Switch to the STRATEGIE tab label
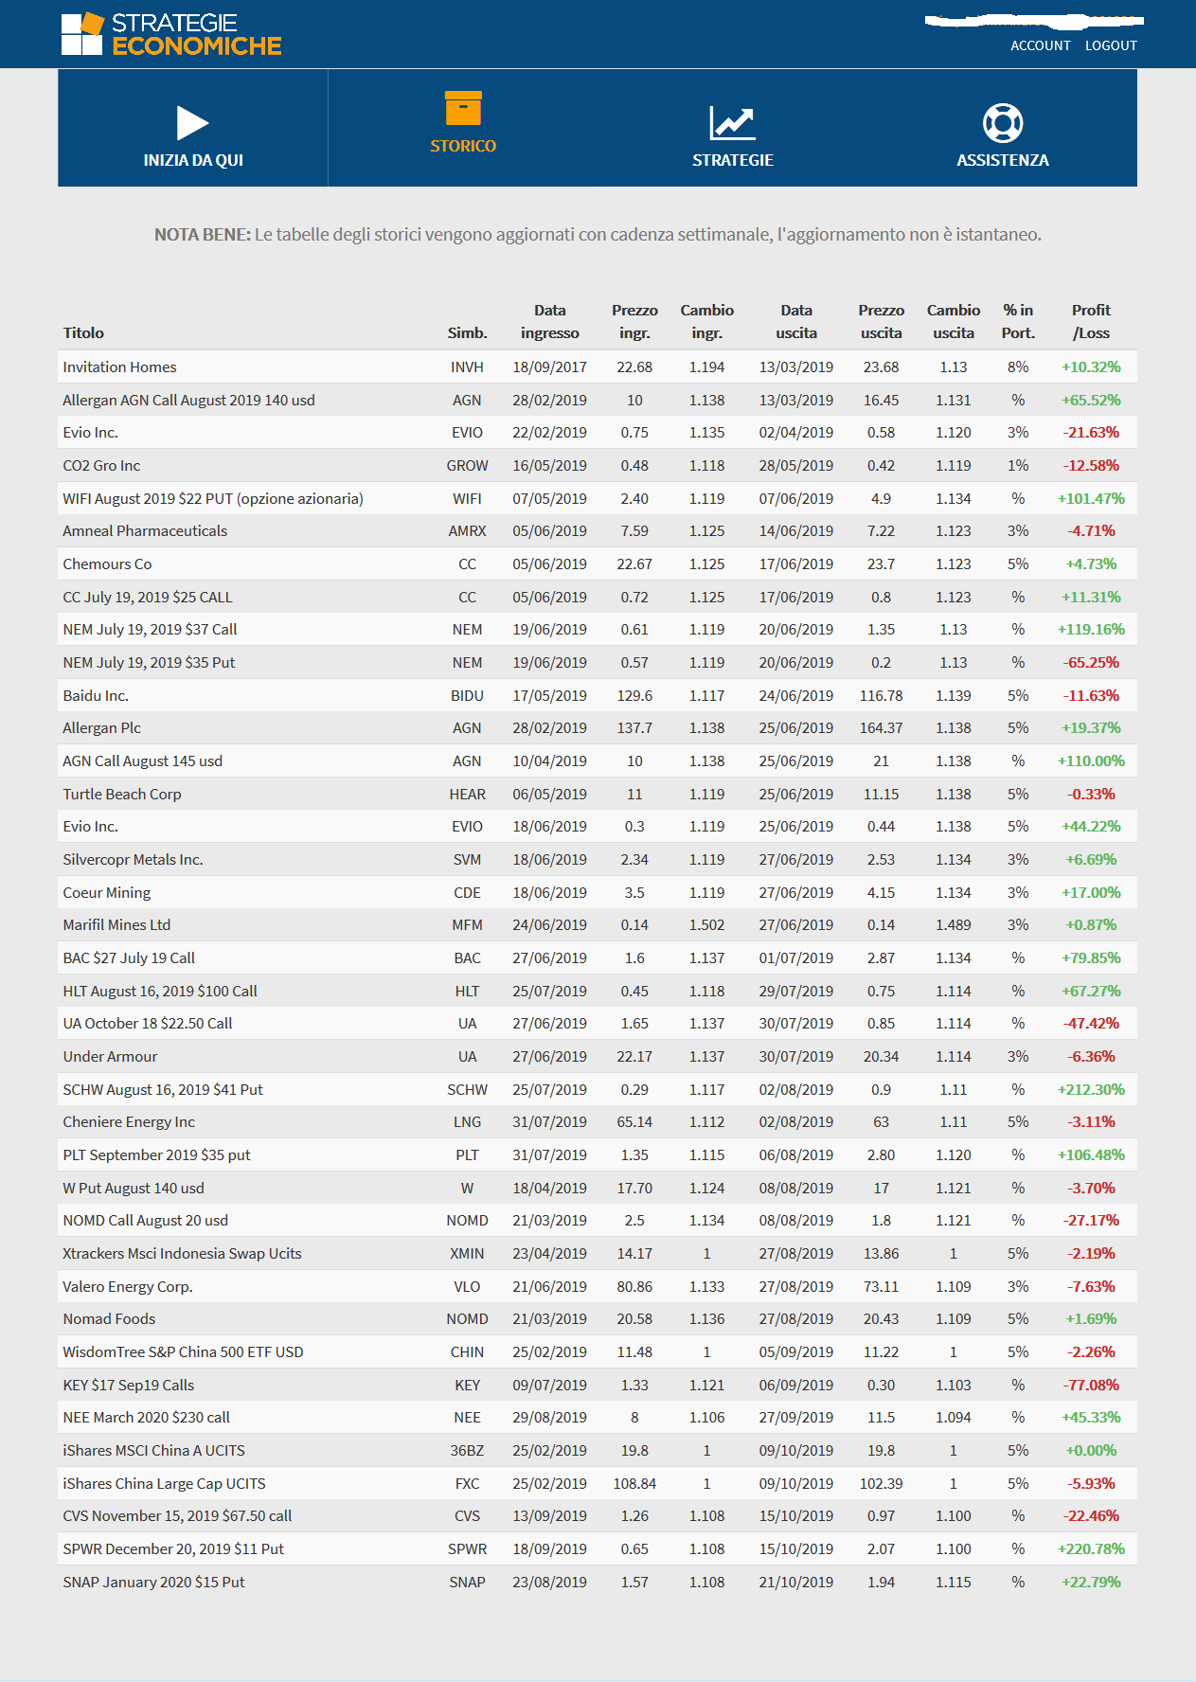The image size is (1196, 1682). [x=733, y=160]
